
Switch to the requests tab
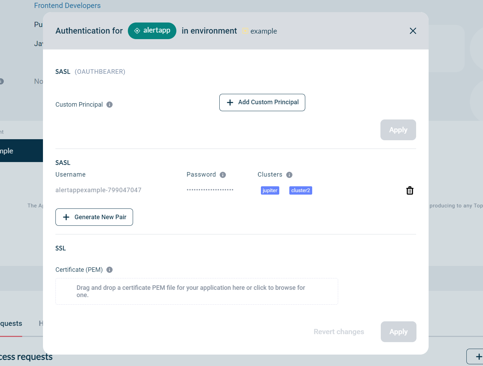pos(10,323)
